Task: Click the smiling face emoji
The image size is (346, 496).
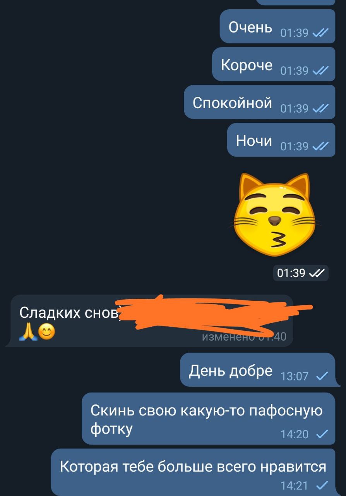Action: 47,332
